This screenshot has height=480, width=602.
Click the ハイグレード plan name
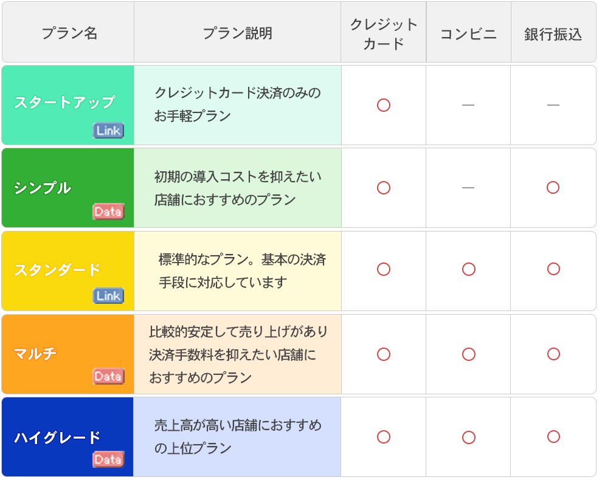[57, 437]
